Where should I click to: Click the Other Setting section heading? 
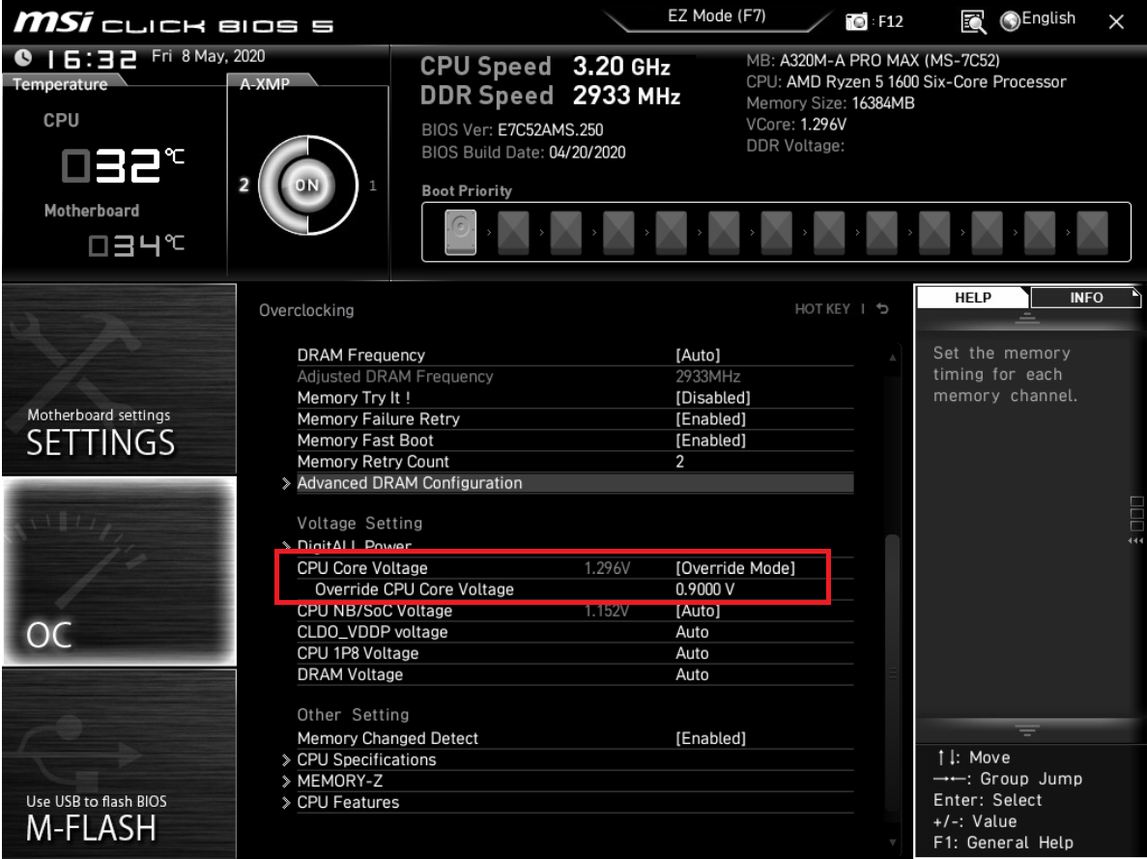click(353, 715)
